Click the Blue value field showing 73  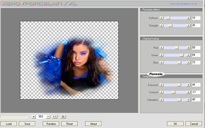click(196, 62)
